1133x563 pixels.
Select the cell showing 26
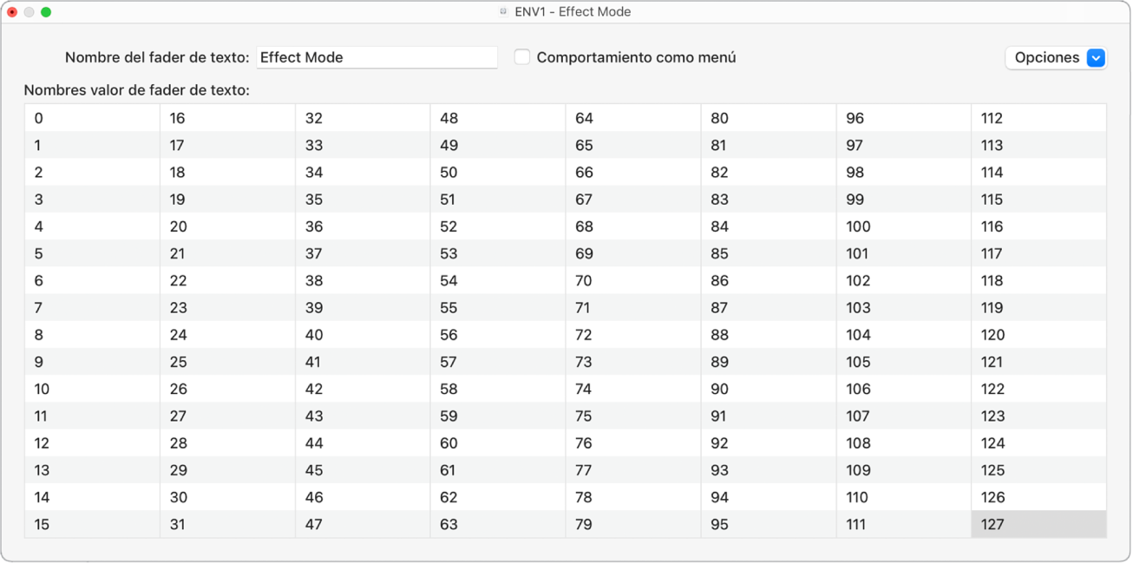point(227,389)
